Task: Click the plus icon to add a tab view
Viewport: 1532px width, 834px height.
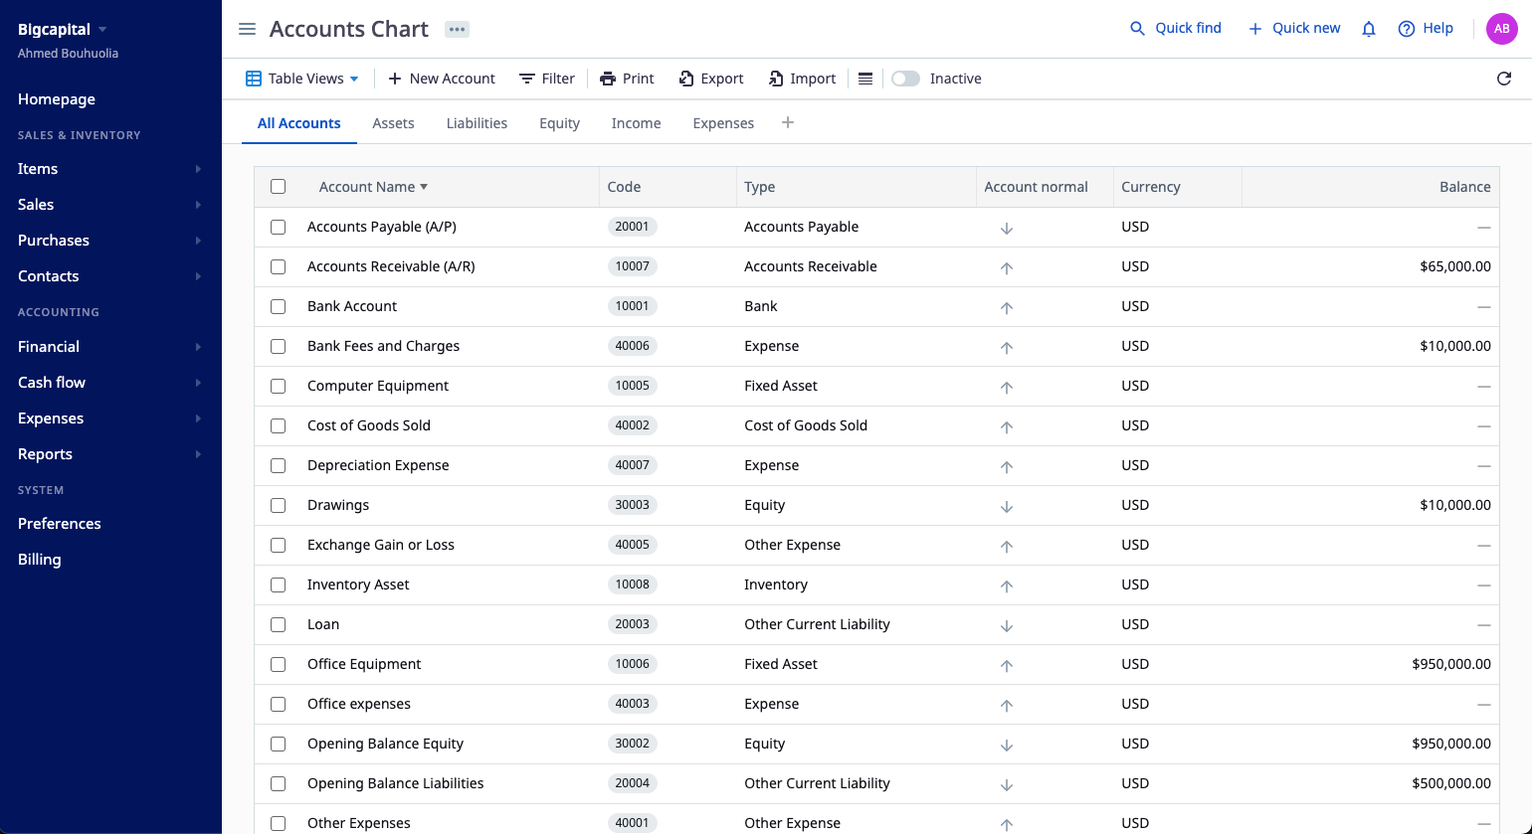Action: (x=788, y=122)
